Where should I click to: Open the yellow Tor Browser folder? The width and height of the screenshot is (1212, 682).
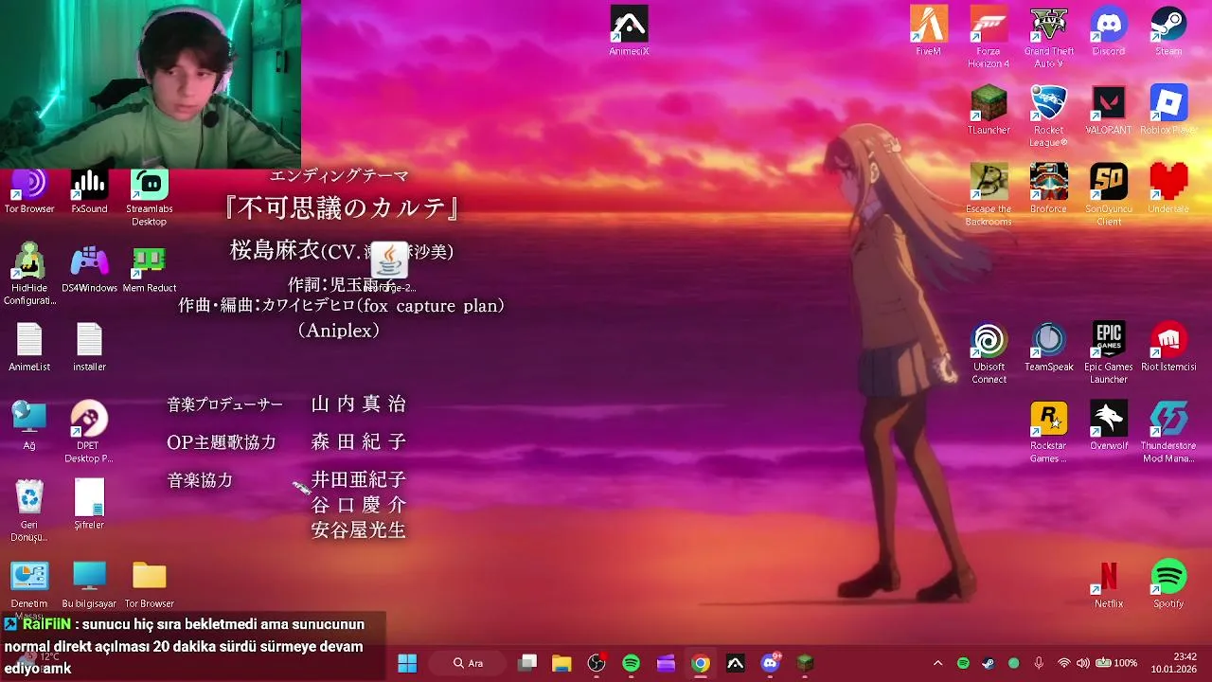pyautogui.click(x=149, y=583)
